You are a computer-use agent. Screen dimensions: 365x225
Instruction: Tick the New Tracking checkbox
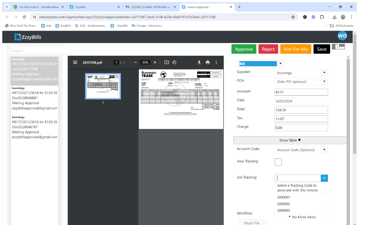[278, 162]
